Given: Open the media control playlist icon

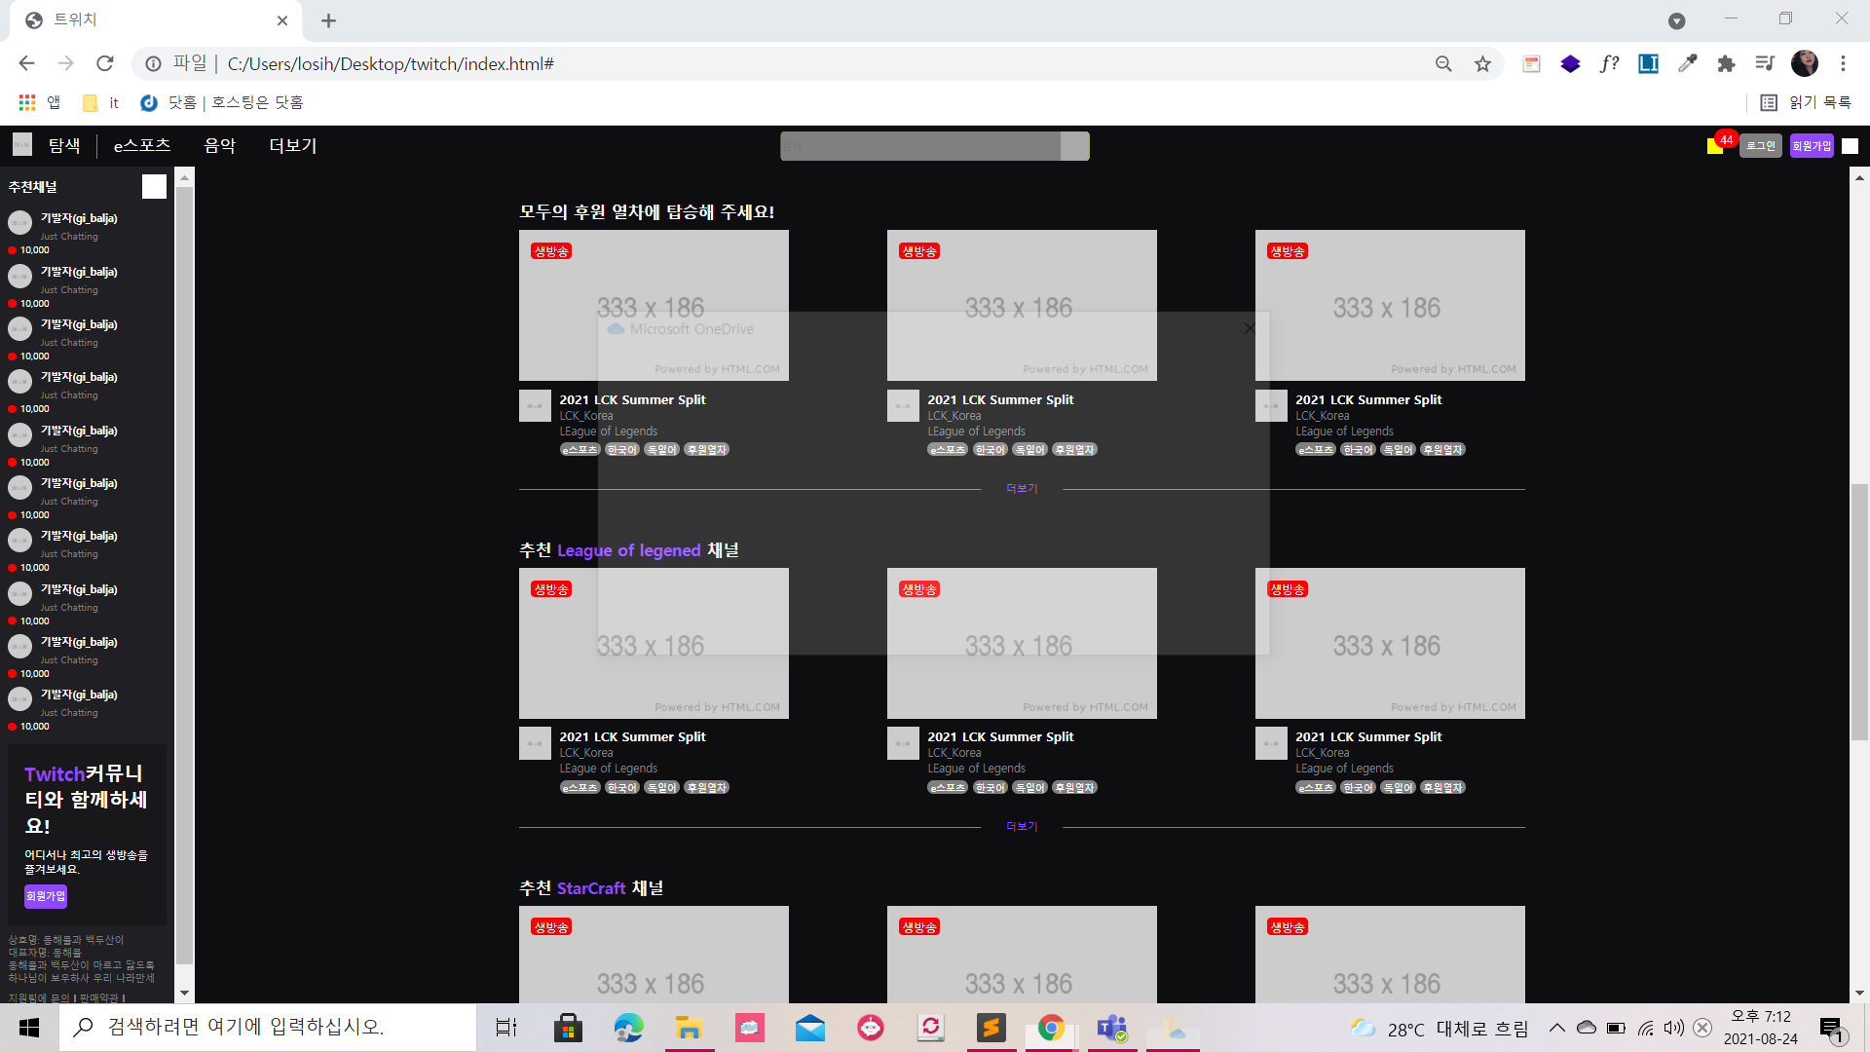Looking at the screenshot, I should pos(1765,63).
